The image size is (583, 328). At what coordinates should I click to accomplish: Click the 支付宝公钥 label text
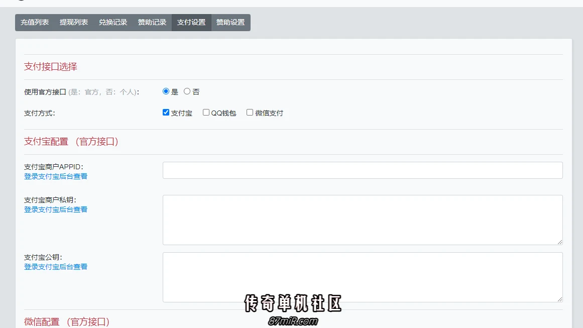point(43,257)
